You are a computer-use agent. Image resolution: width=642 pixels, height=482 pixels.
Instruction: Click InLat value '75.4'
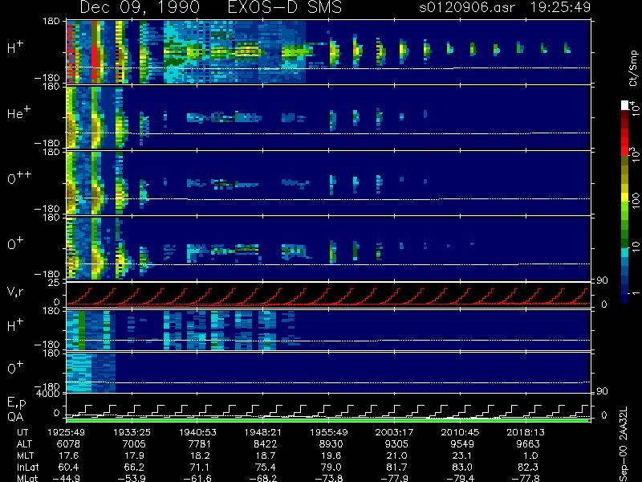click(x=266, y=467)
